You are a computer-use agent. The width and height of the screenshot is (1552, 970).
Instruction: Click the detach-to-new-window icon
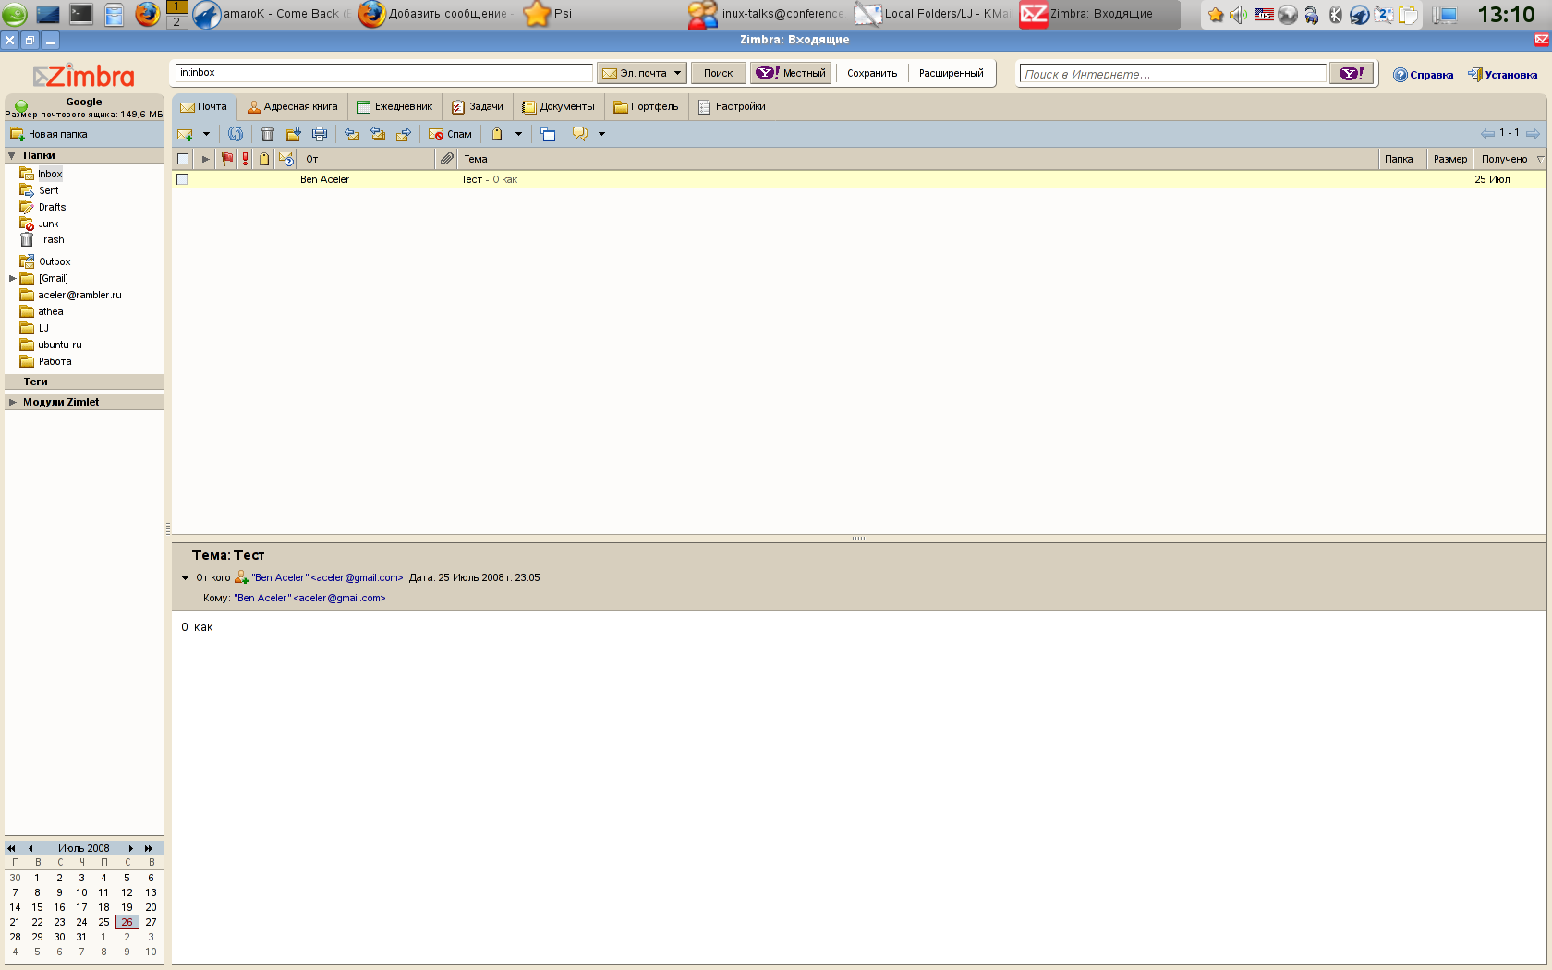(548, 134)
